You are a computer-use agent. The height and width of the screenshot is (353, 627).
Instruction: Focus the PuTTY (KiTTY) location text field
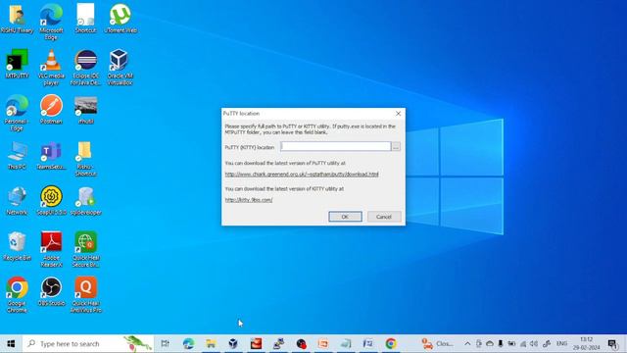[335, 146]
